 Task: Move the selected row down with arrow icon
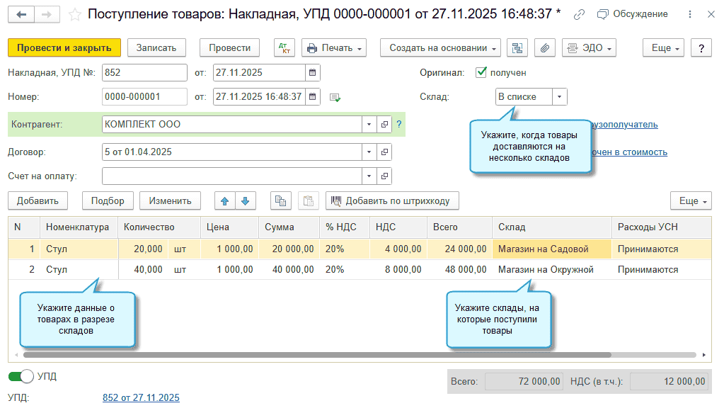(245, 200)
